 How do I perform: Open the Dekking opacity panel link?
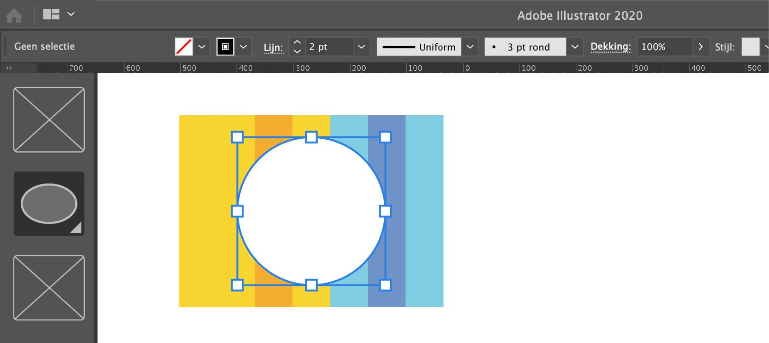coord(610,47)
